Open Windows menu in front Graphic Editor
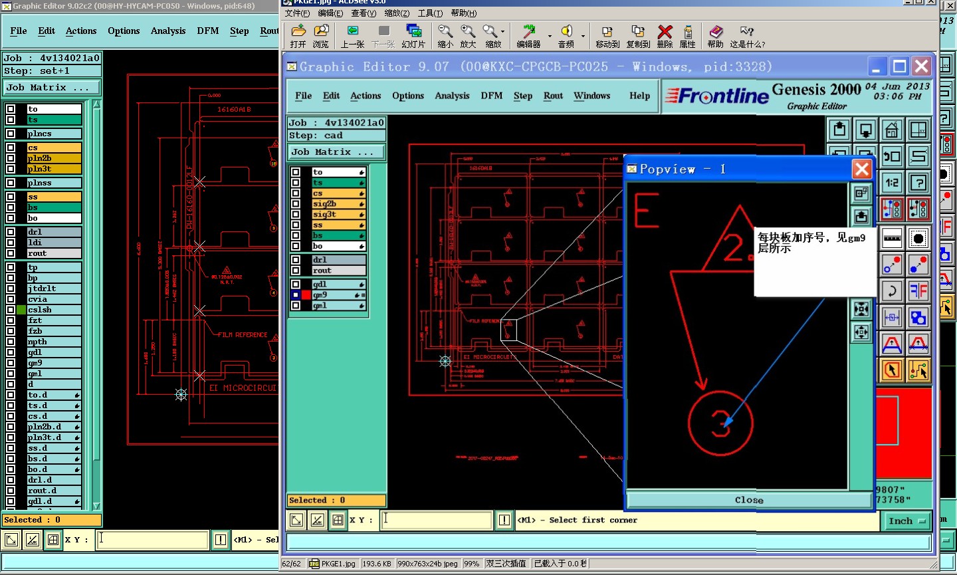The height and width of the screenshot is (575, 957). click(x=591, y=96)
